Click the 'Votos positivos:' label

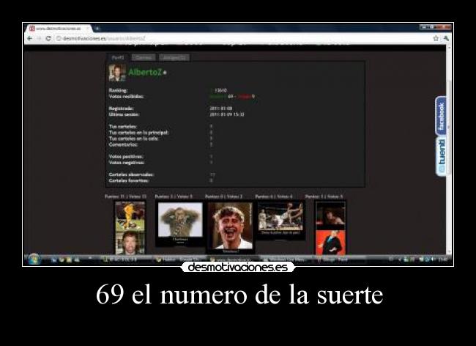pyautogui.click(x=126, y=157)
